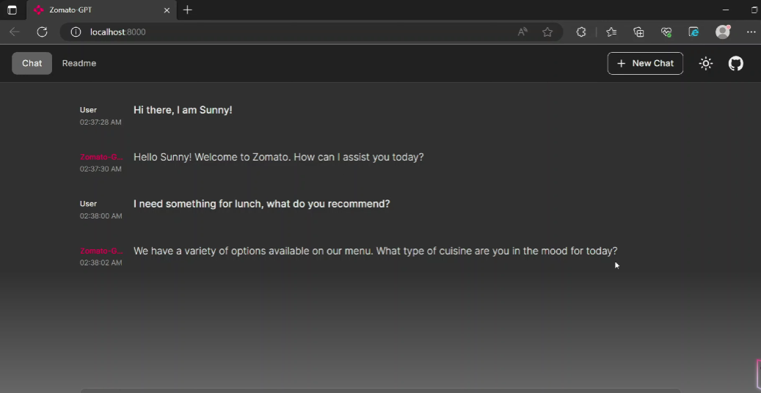
Task: View site information for localhost
Action: tap(75, 32)
